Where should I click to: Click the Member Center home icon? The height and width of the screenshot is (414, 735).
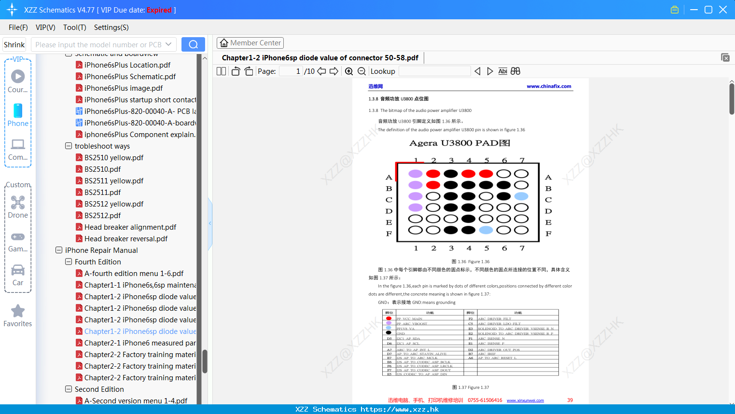(224, 43)
